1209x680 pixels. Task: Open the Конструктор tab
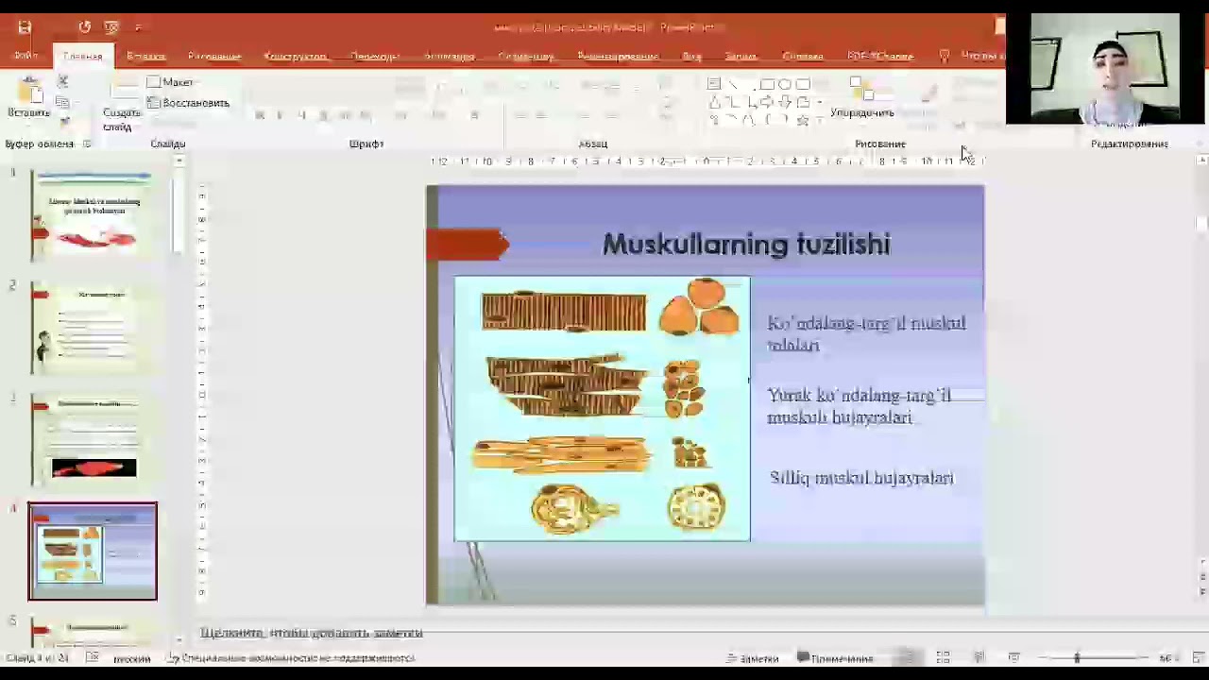pyautogui.click(x=295, y=57)
